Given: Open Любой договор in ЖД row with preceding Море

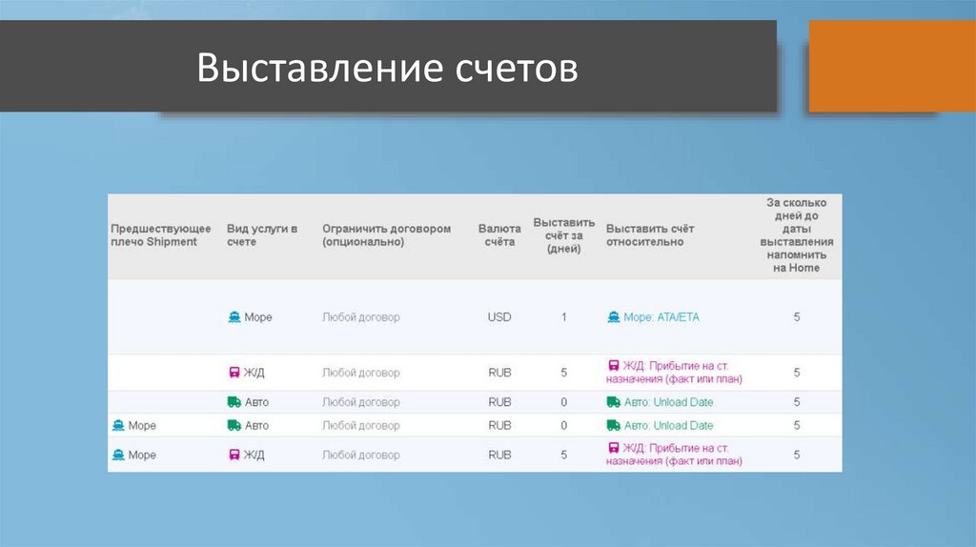Looking at the screenshot, I should pyautogui.click(x=361, y=455).
